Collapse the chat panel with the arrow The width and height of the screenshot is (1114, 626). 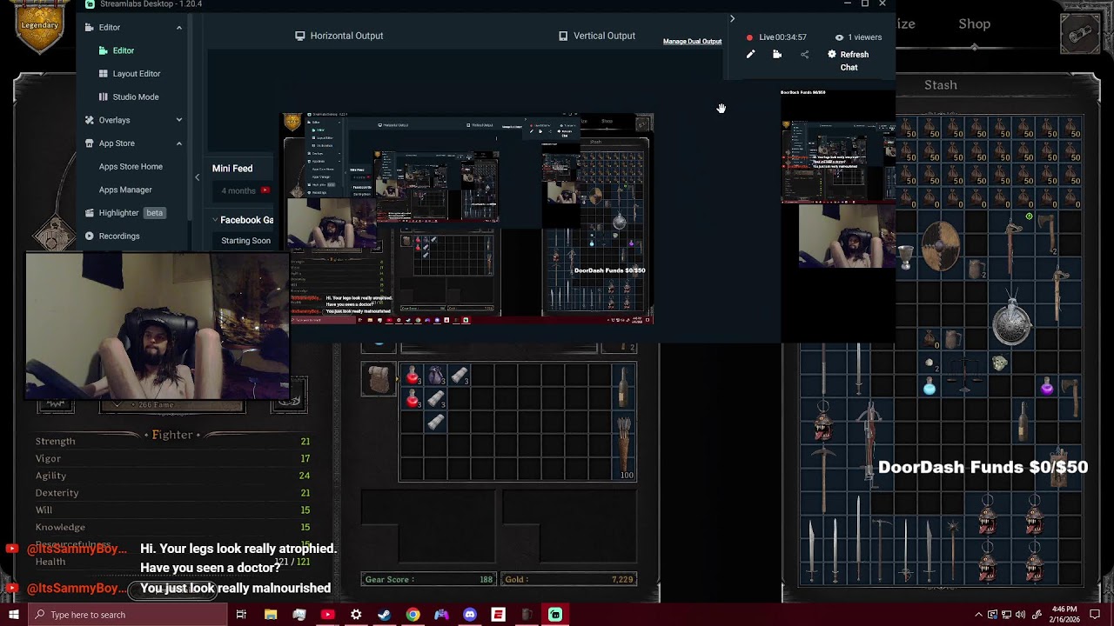(732, 18)
